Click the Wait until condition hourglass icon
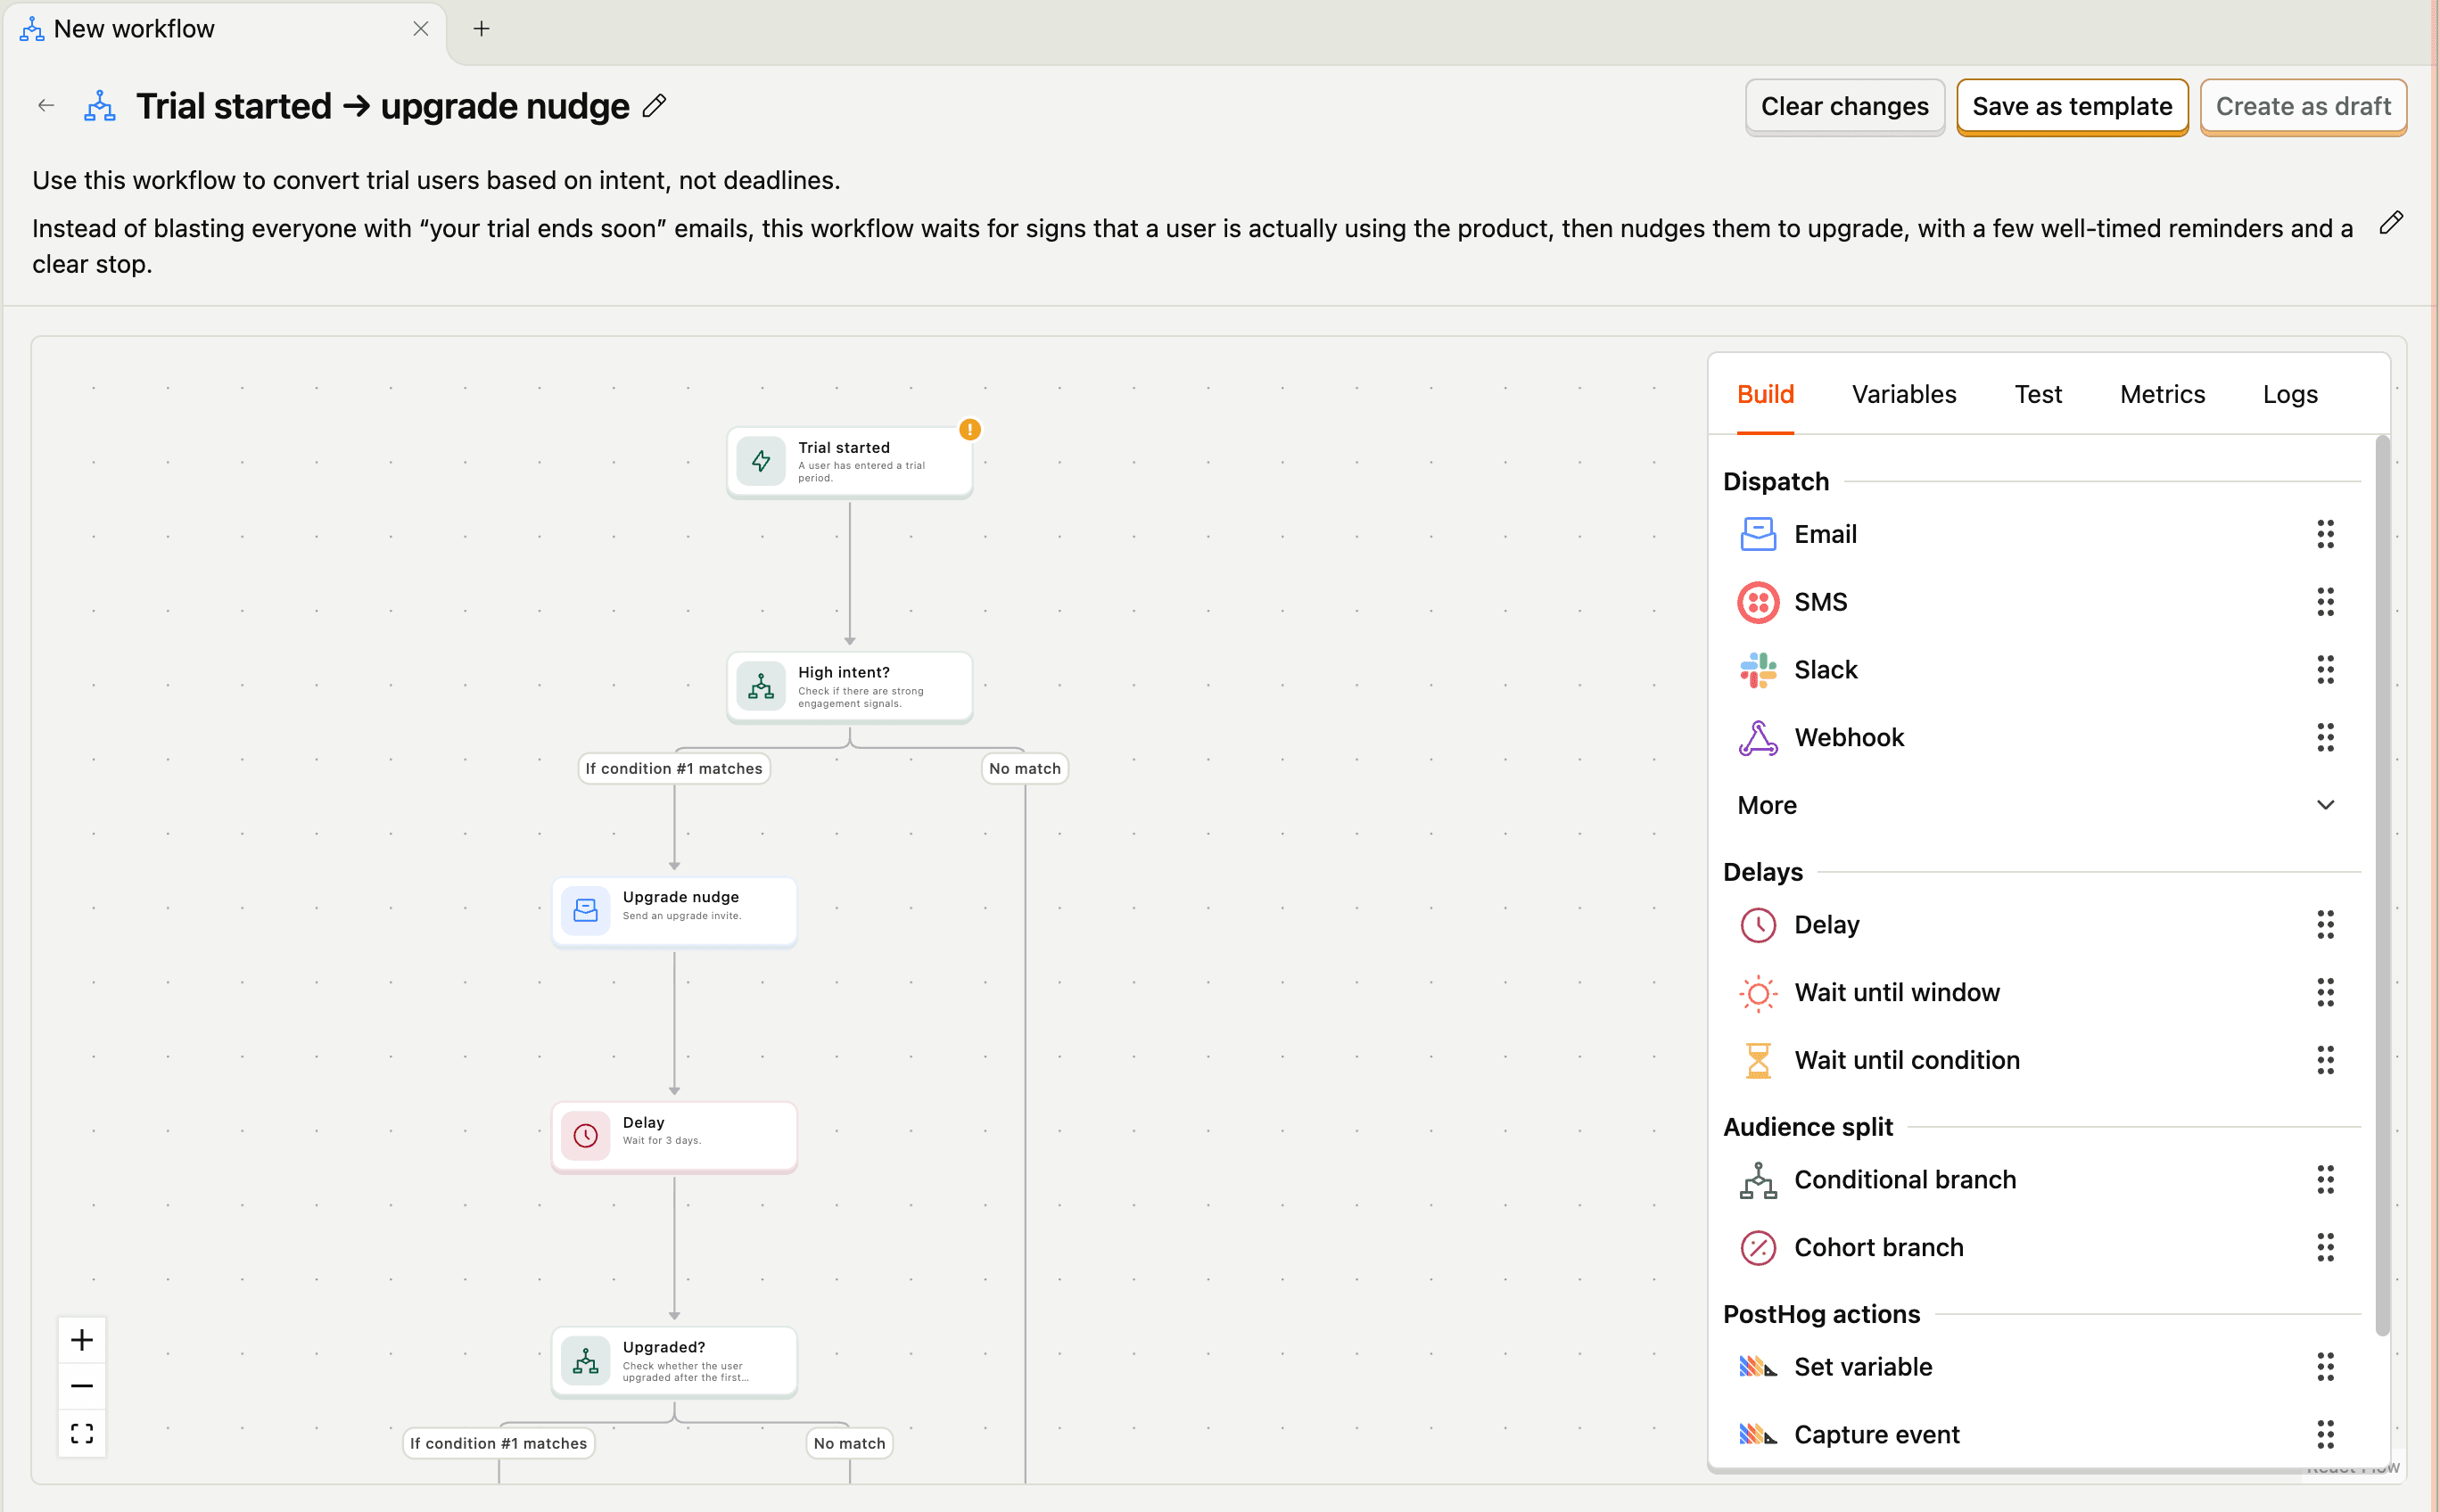The height and width of the screenshot is (1512, 2440). tap(1757, 1060)
